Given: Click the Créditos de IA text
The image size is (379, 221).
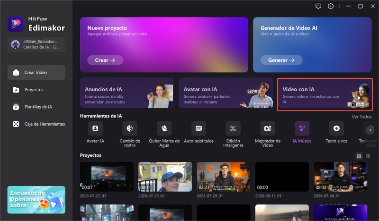Looking at the screenshot, I should [41, 47].
